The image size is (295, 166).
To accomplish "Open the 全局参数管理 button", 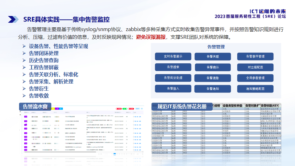I will 255,78.
